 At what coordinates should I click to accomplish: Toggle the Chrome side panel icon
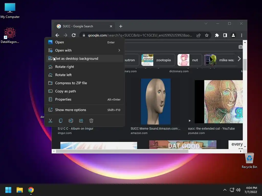point(225,35)
